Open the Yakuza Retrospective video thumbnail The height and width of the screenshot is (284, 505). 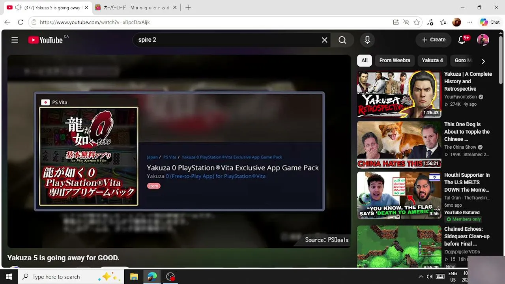399,94
